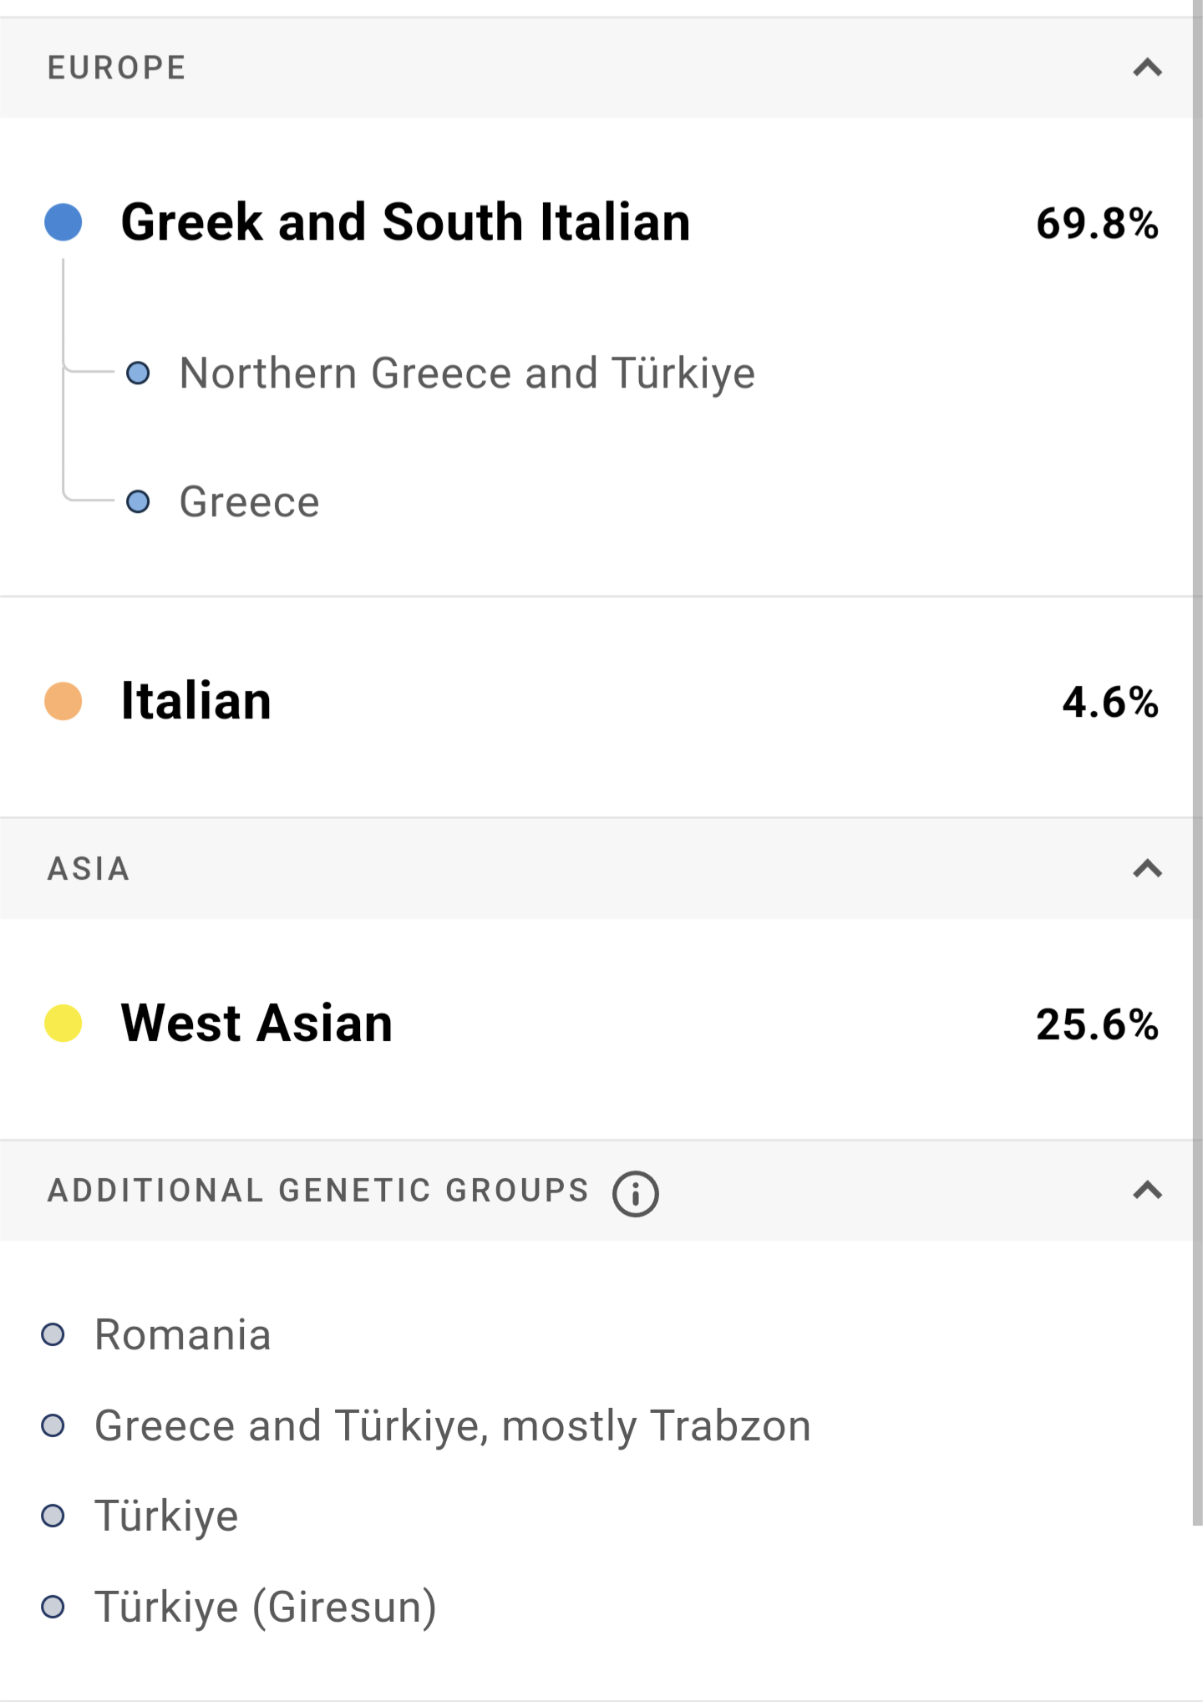
Task: Click the 69.8% percentage value
Action: coord(1096,224)
